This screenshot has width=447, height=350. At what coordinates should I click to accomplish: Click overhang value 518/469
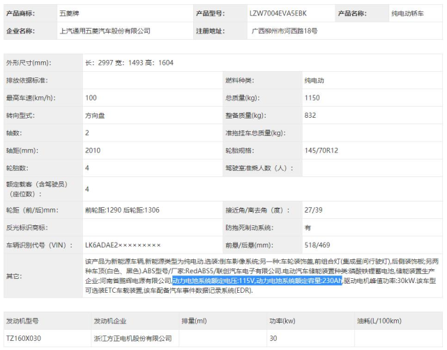317,245
